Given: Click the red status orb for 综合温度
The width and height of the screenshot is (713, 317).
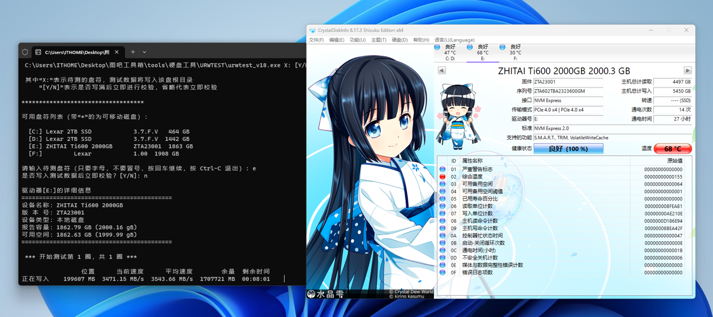Looking at the screenshot, I should click(442, 177).
